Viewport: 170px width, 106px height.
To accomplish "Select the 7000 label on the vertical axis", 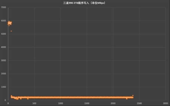I will [x=3, y=7].
